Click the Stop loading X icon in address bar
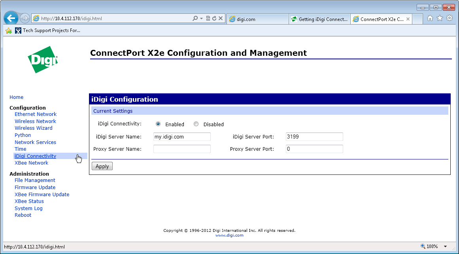The image size is (459, 254). pos(221,19)
